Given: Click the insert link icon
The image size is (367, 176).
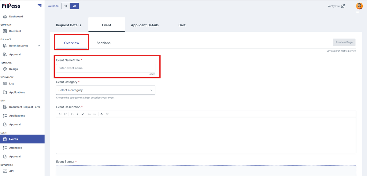Looking at the screenshot, I should (x=102, y=114).
